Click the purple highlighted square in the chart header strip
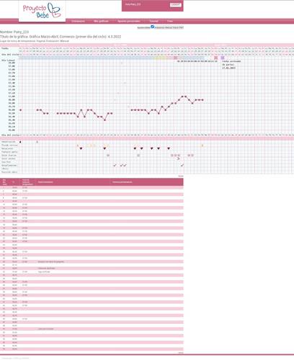 [x=223, y=58]
